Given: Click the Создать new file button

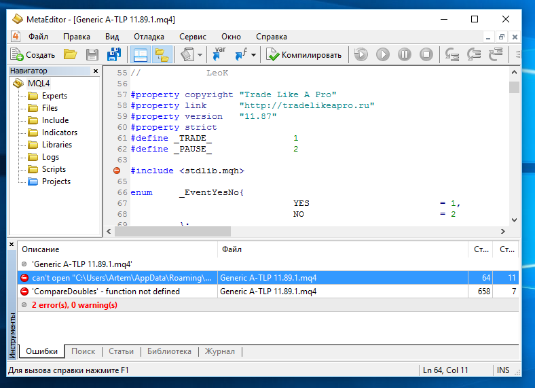Looking at the screenshot, I should (x=33, y=54).
